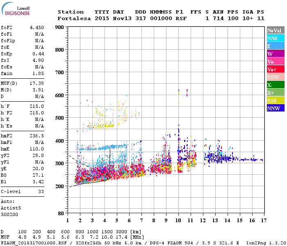Click the yE value 20.0
Image resolution: width=287 pixels, height=246 pixels.
[x=38, y=169]
